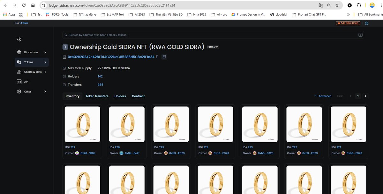Open Chrome extensions puzzle icon
The image size is (383, 194).
359,5
